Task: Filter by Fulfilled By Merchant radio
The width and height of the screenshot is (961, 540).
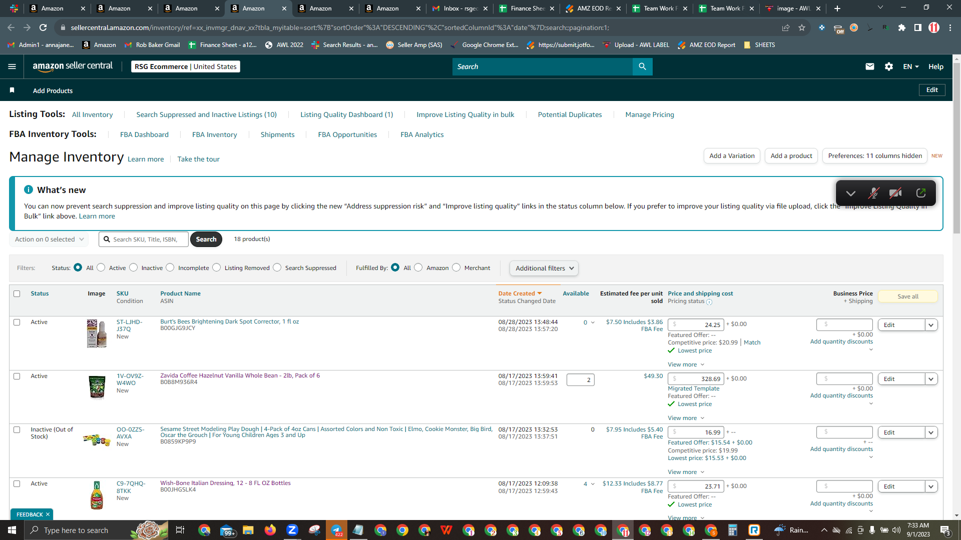Action: click(456, 267)
